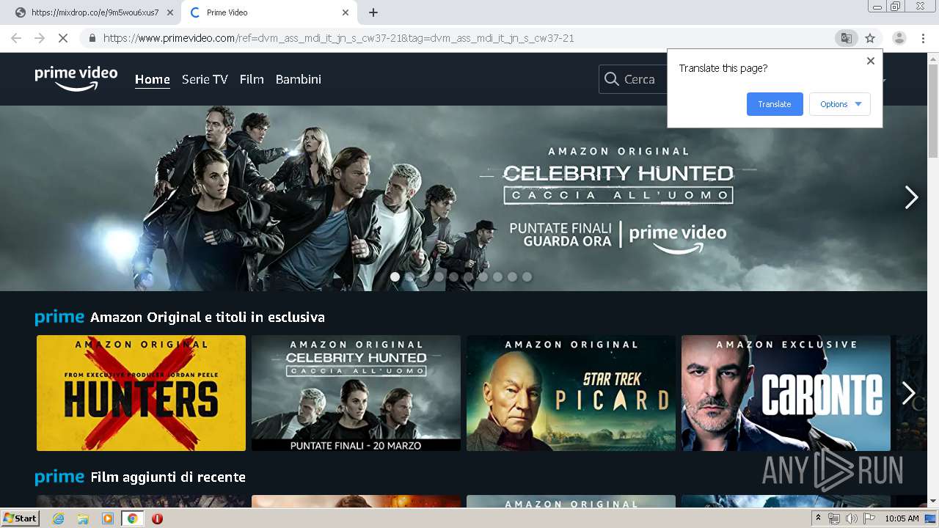This screenshot has width=939, height=528.
Task: Open File Explorer from taskbar
Action: [x=83, y=518]
